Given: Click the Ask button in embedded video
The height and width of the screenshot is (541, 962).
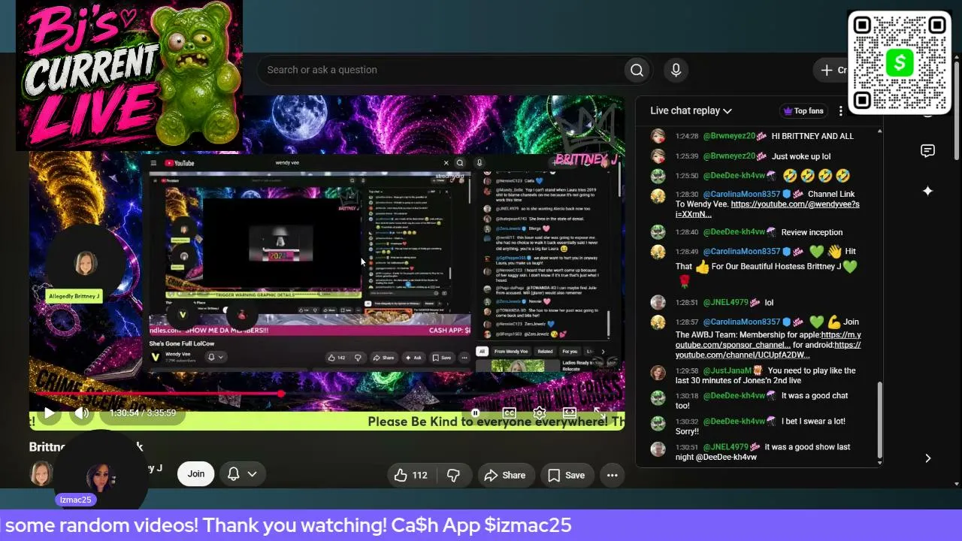Looking at the screenshot, I should (x=413, y=358).
